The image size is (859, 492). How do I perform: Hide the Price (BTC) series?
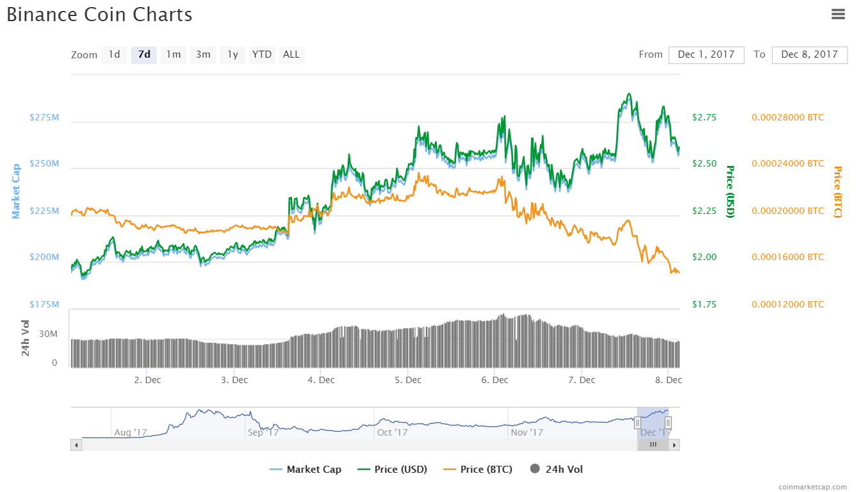click(x=478, y=470)
